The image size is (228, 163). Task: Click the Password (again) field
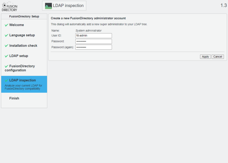tap(93, 47)
